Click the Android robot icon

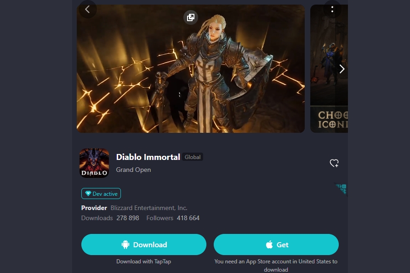click(125, 245)
